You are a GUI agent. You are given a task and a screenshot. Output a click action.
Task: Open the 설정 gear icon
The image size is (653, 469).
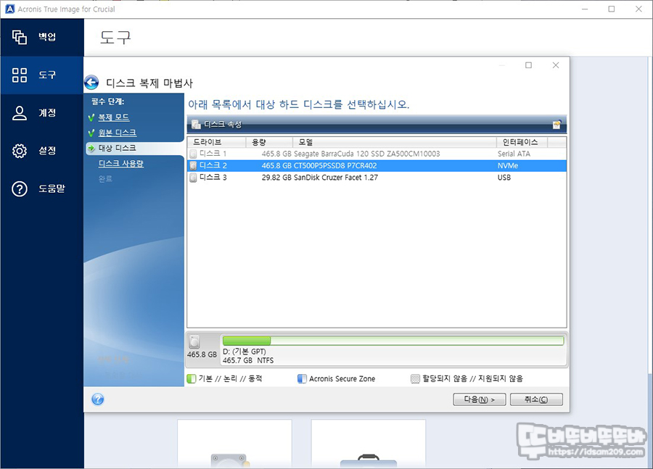(x=19, y=151)
